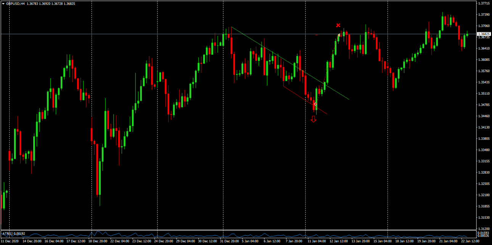Click the 22 Dec 04:00 time label
Viewport: 492px width, 245px height.
tap(120, 241)
